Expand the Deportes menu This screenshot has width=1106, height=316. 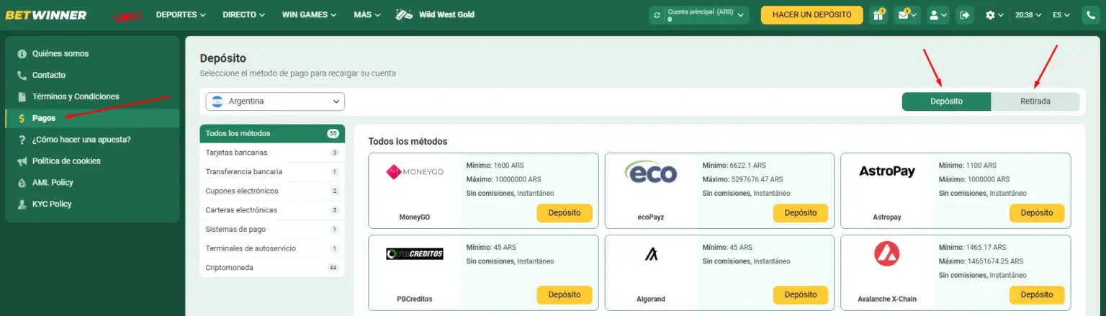(x=181, y=15)
